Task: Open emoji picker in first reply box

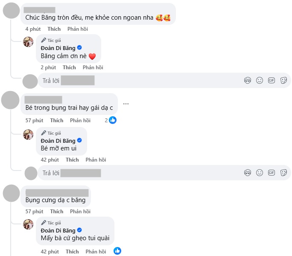Action: pyautogui.click(x=259, y=80)
